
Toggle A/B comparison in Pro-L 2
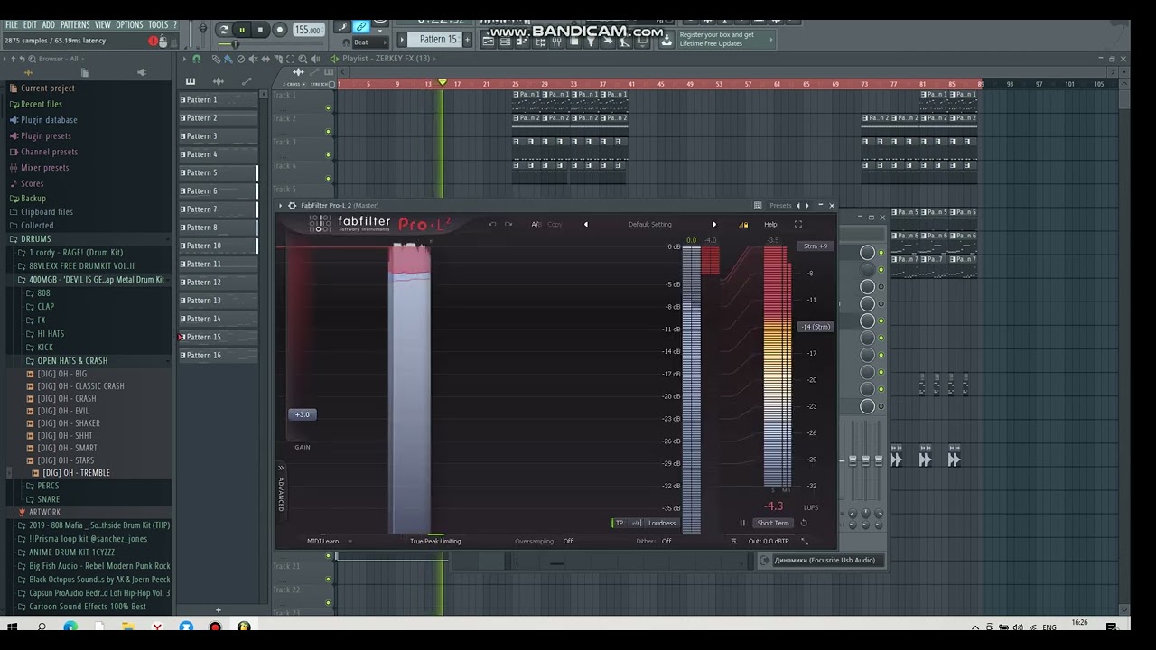[x=536, y=224]
